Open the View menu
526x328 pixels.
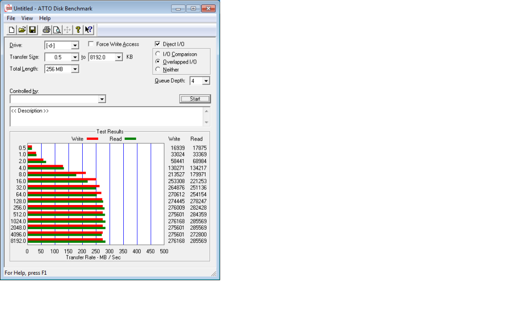[x=27, y=18]
